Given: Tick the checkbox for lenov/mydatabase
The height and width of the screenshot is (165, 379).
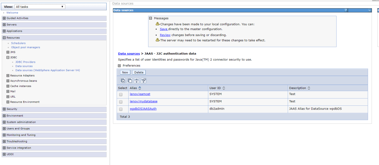Looking at the screenshot, I should coord(121,102).
